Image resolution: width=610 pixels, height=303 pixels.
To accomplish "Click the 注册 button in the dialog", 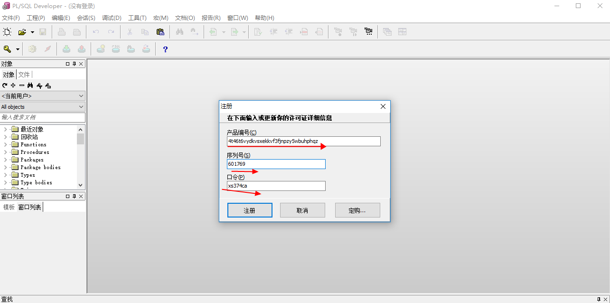I will tap(250, 210).
